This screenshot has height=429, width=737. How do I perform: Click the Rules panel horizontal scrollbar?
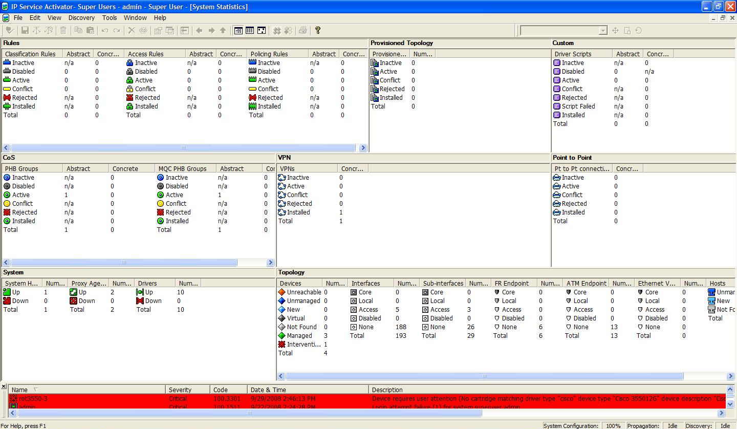tap(183, 148)
